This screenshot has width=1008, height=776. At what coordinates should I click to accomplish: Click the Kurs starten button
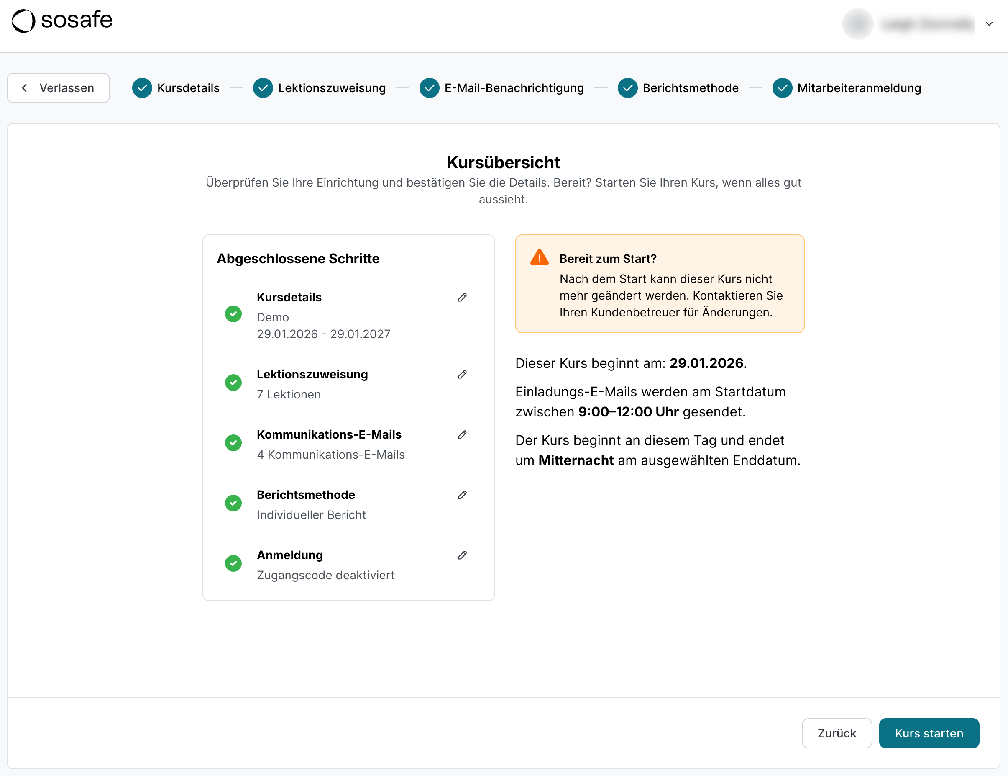[929, 733]
